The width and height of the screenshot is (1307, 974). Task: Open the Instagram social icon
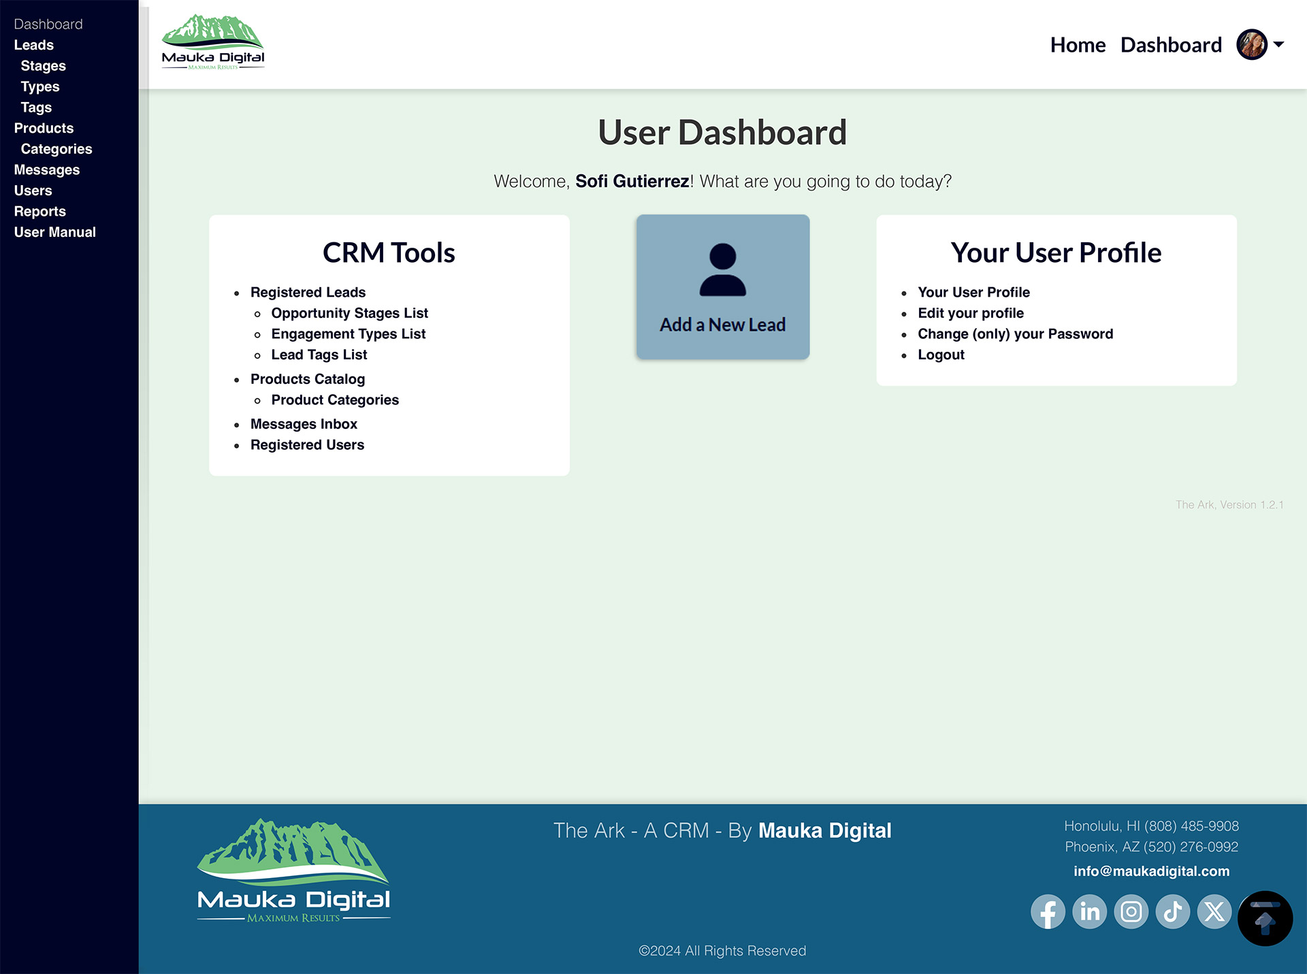(x=1131, y=911)
